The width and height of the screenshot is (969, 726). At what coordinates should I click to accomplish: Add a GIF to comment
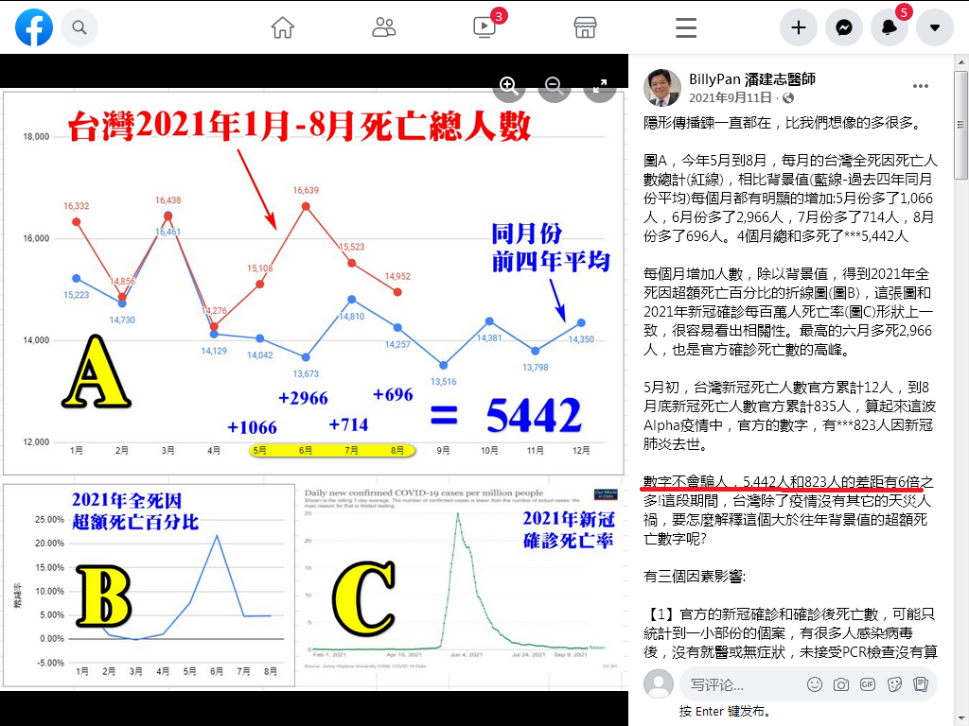pos(868,684)
